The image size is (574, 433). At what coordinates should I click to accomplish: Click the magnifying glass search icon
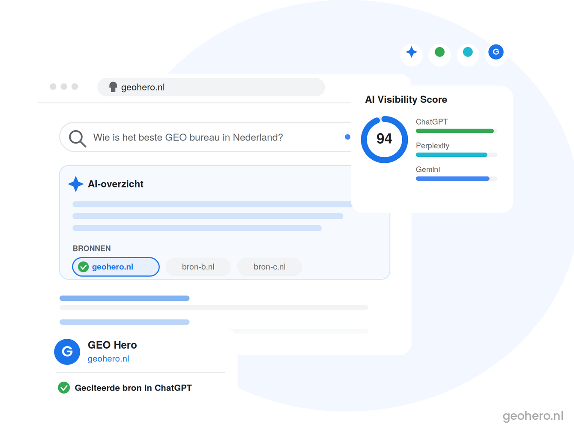coord(78,138)
